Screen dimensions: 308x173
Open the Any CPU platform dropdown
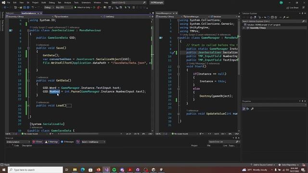[64, 8]
